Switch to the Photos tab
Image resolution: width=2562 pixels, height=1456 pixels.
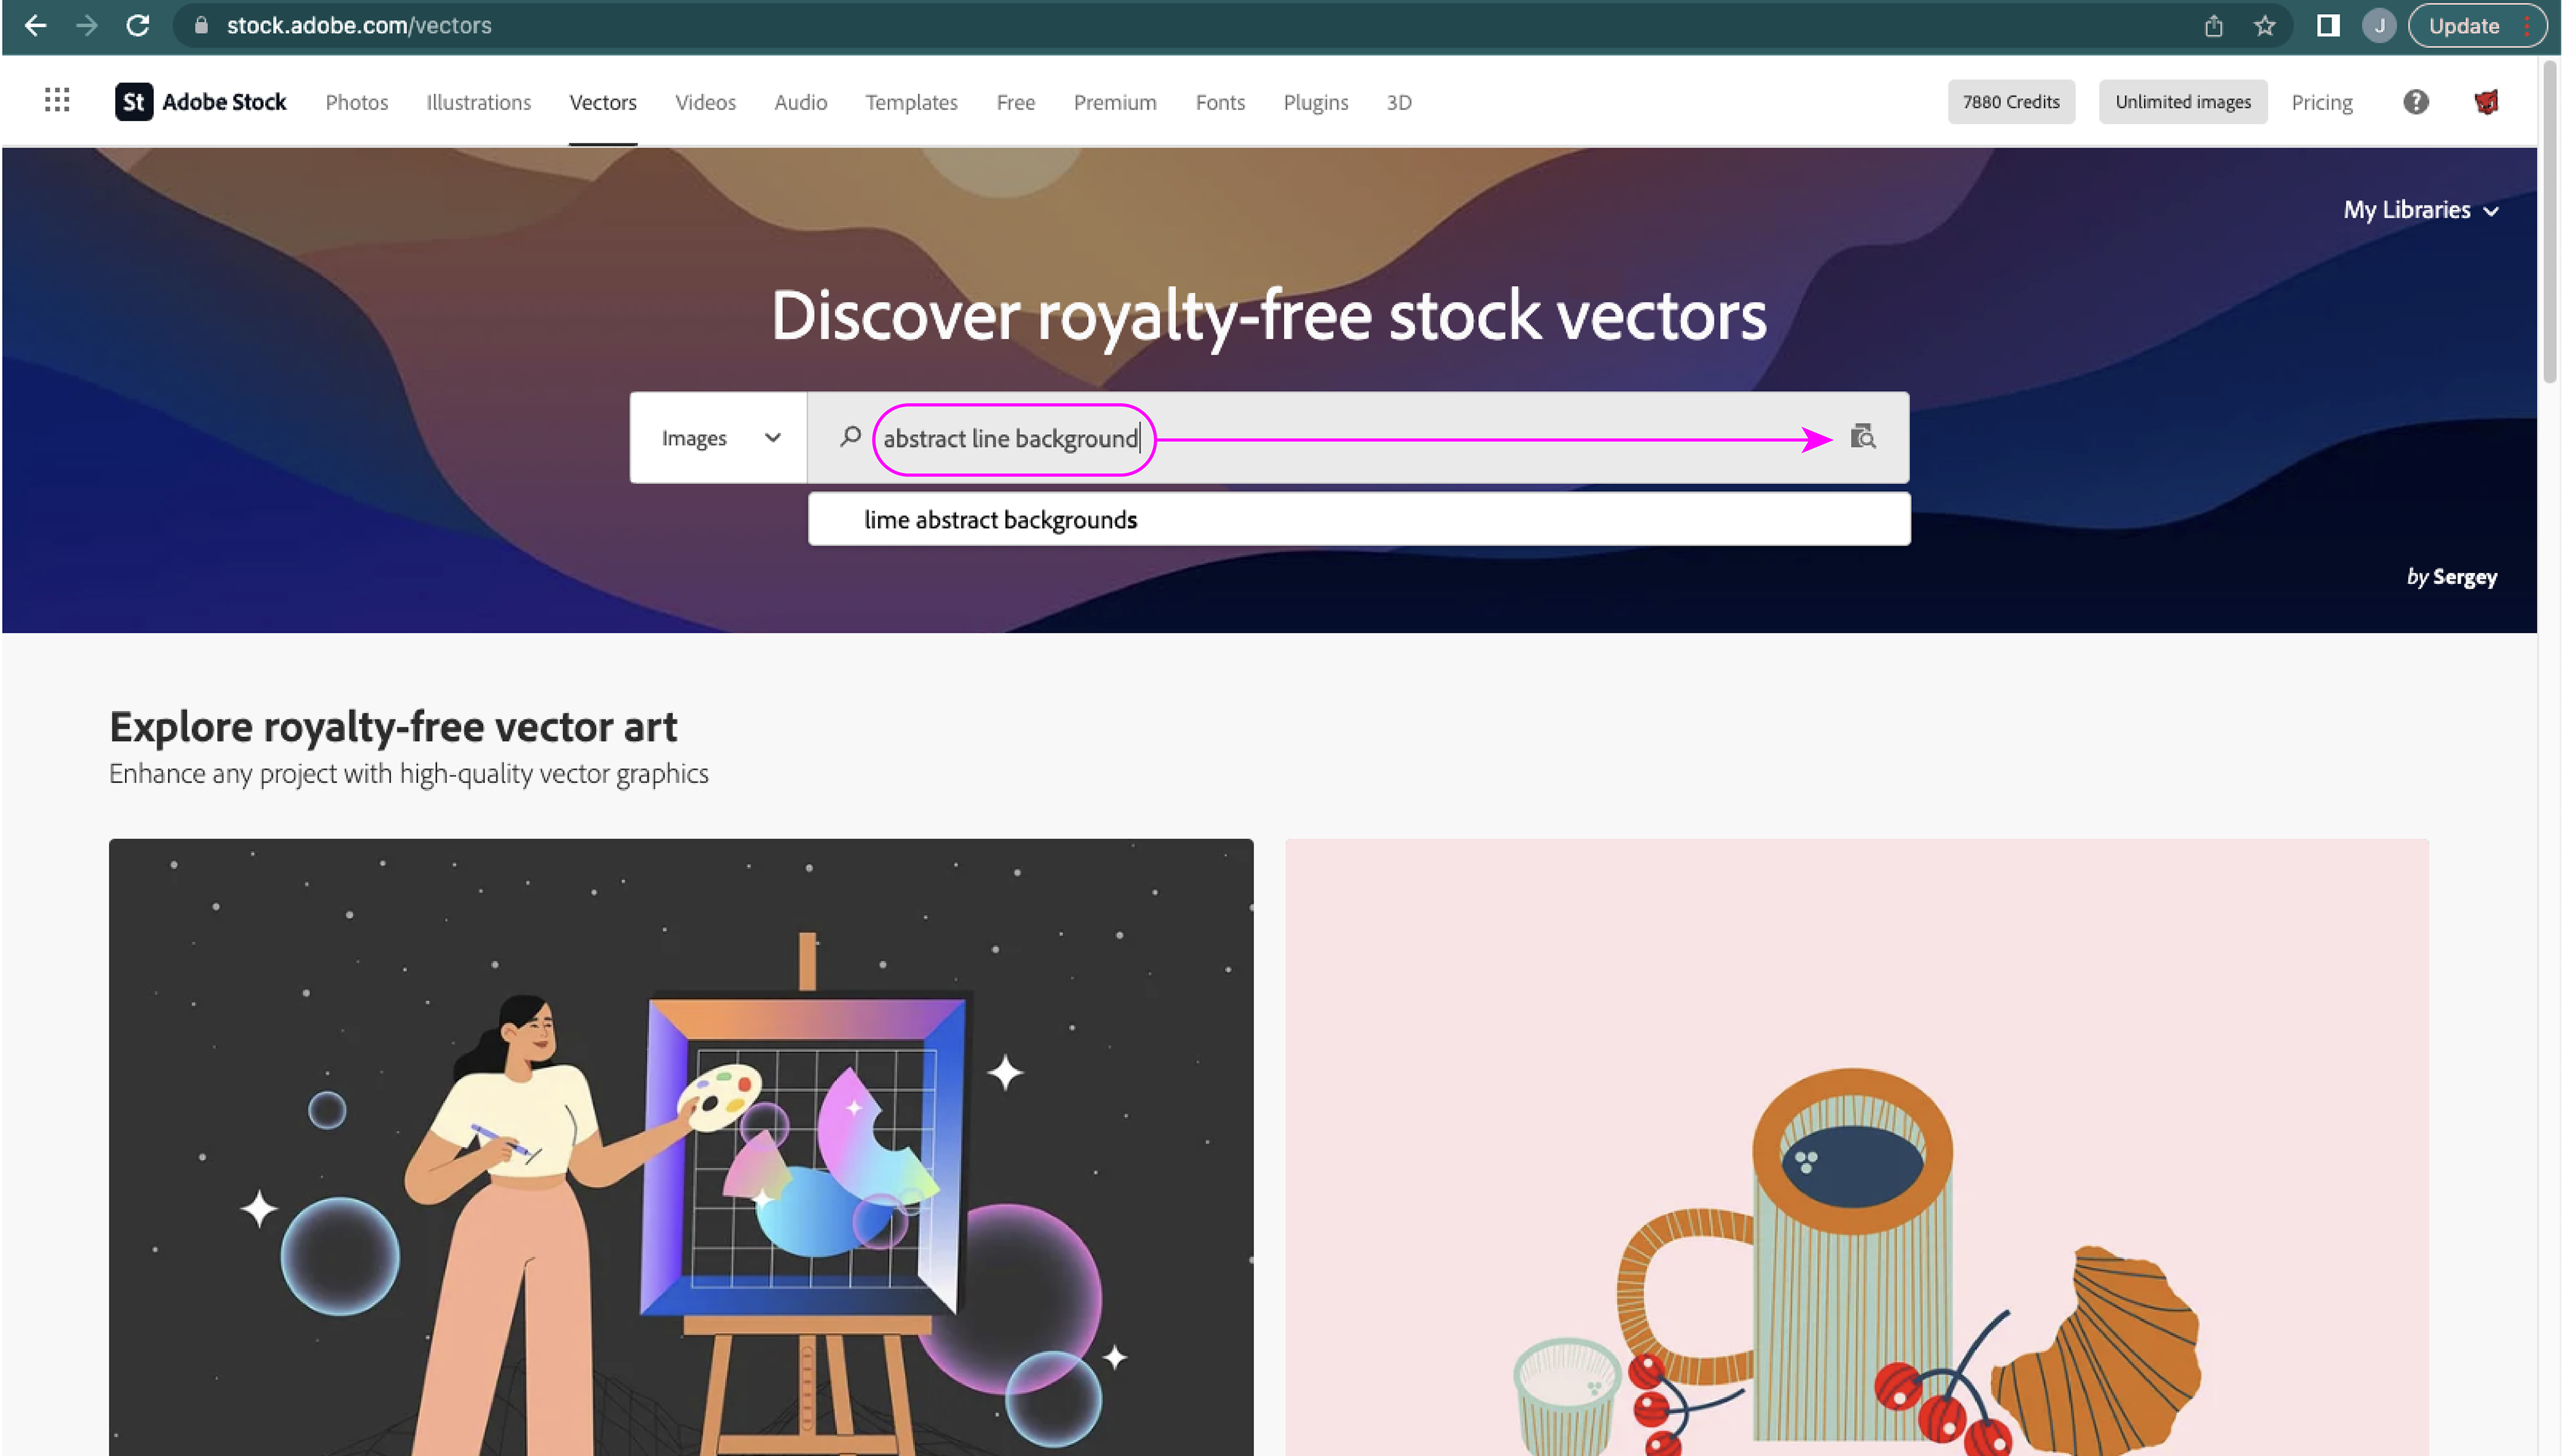click(x=357, y=102)
